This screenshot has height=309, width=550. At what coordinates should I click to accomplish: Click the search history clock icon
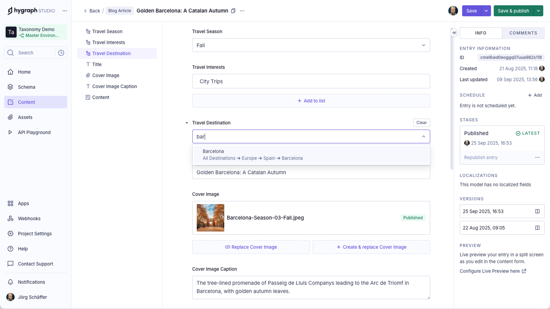[61, 53]
